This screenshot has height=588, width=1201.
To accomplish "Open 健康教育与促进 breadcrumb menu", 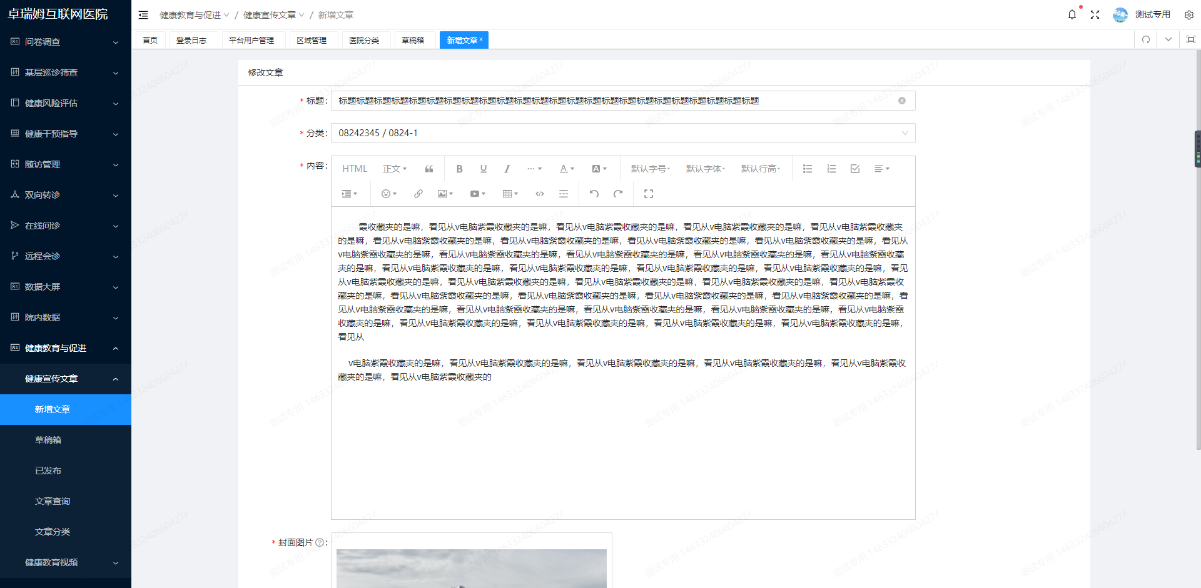I will 194,15.
